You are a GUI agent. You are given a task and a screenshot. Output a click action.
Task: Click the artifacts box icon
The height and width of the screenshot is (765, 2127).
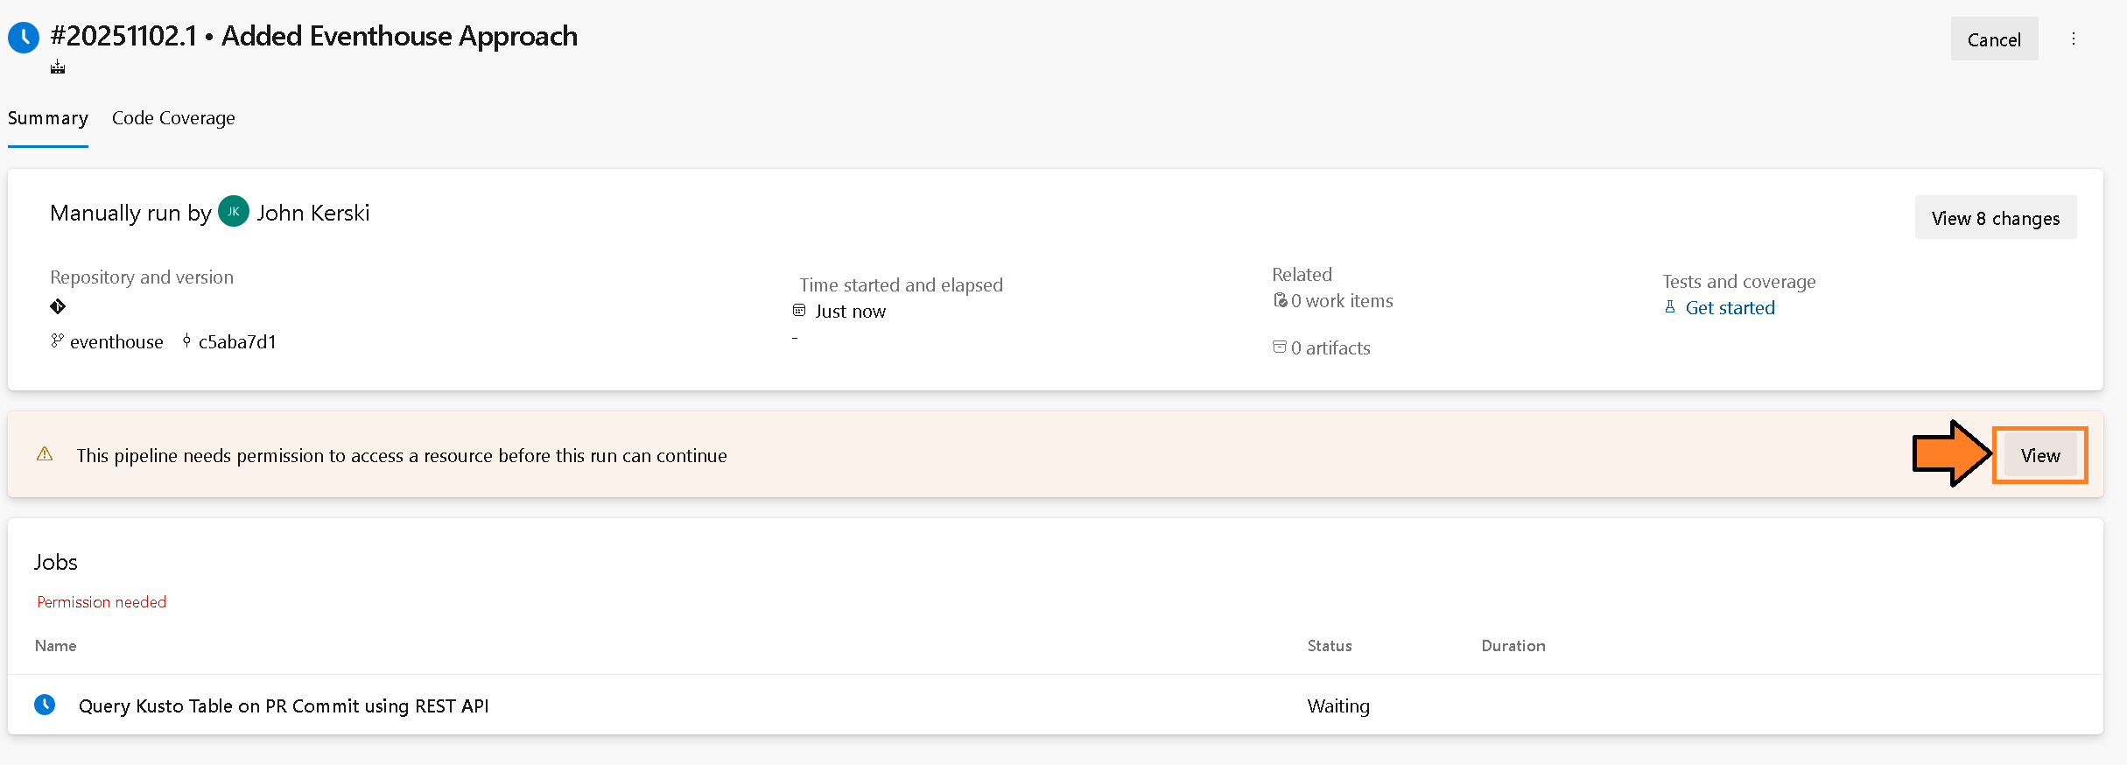1280,347
